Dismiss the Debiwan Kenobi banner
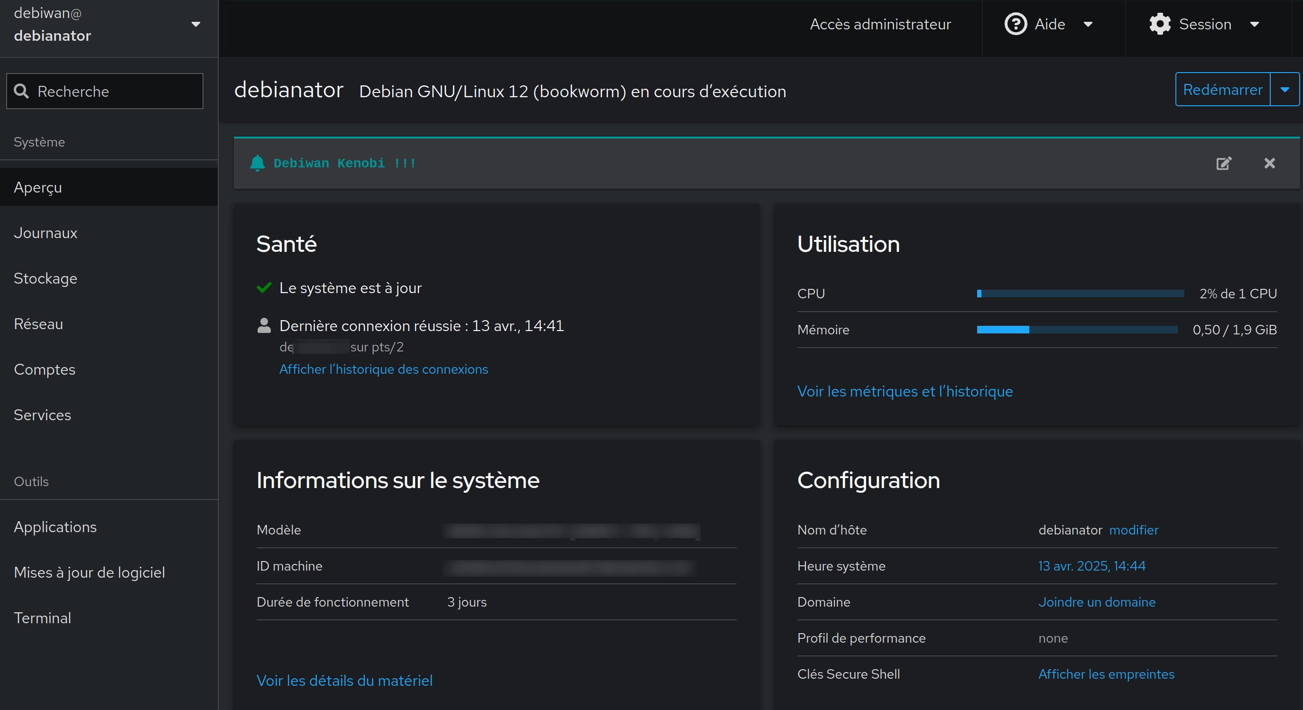This screenshot has height=710, width=1303. pyautogui.click(x=1269, y=163)
